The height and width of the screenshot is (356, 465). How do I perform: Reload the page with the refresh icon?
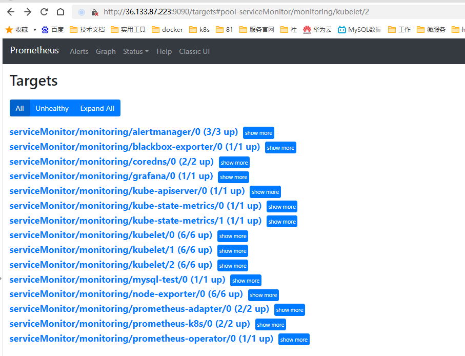pos(44,12)
